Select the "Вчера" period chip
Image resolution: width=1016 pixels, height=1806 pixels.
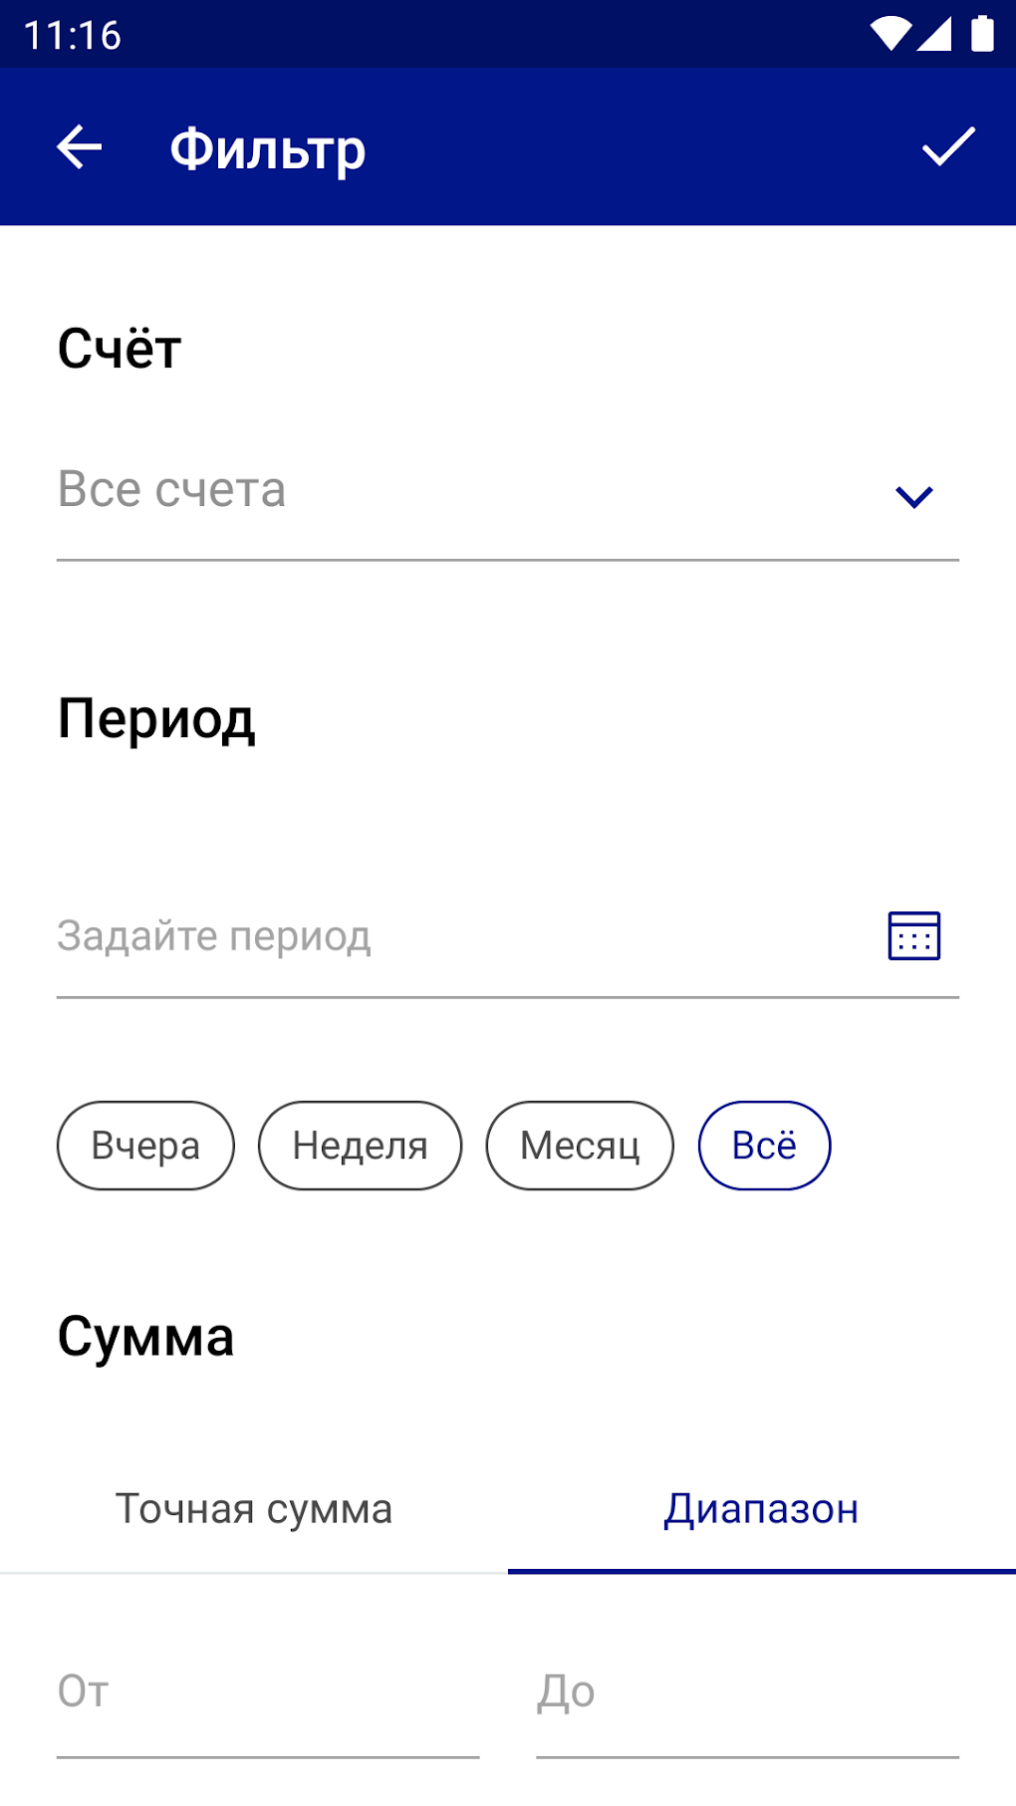pyautogui.click(x=145, y=1146)
